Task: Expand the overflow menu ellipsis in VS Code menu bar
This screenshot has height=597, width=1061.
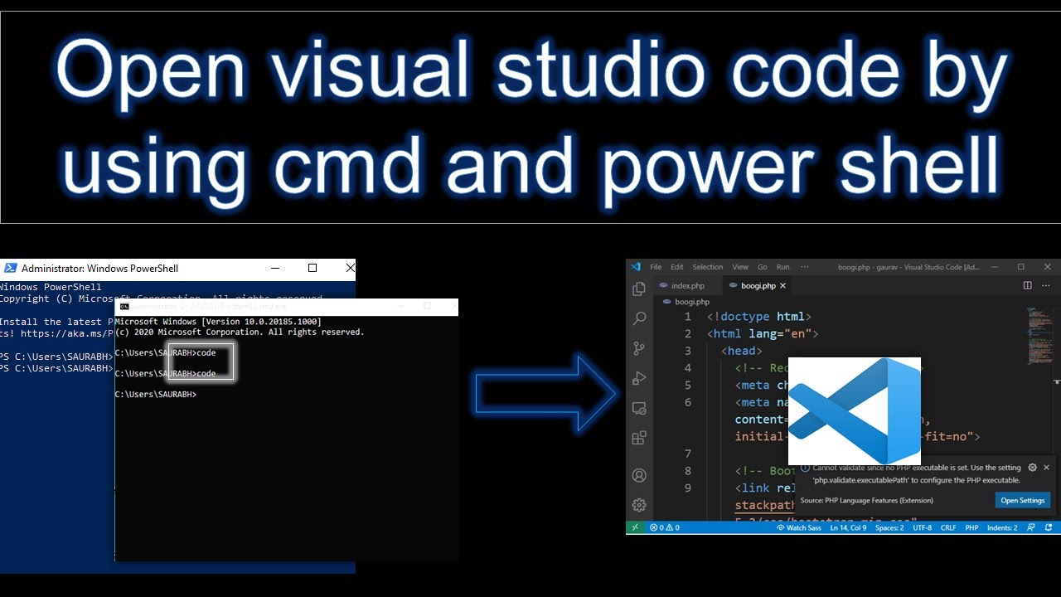Action: [x=805, y=267]
